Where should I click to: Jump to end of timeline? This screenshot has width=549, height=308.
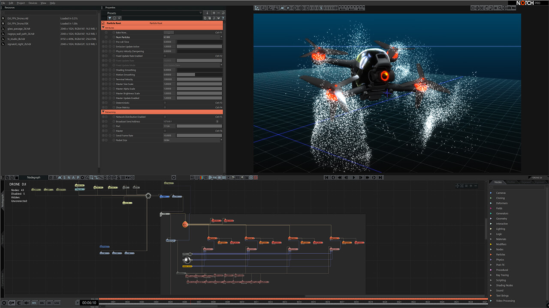381,178
